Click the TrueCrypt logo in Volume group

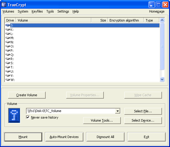14,116
